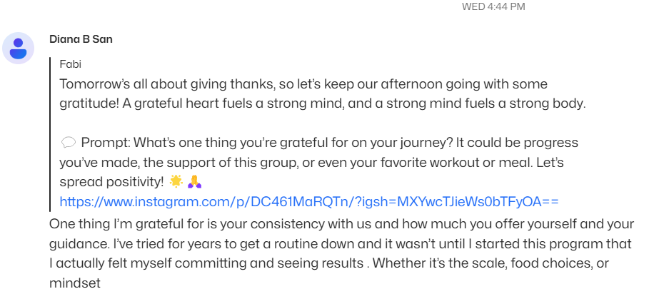Click the line starting One thing I'm grateful for

[341, 224]
